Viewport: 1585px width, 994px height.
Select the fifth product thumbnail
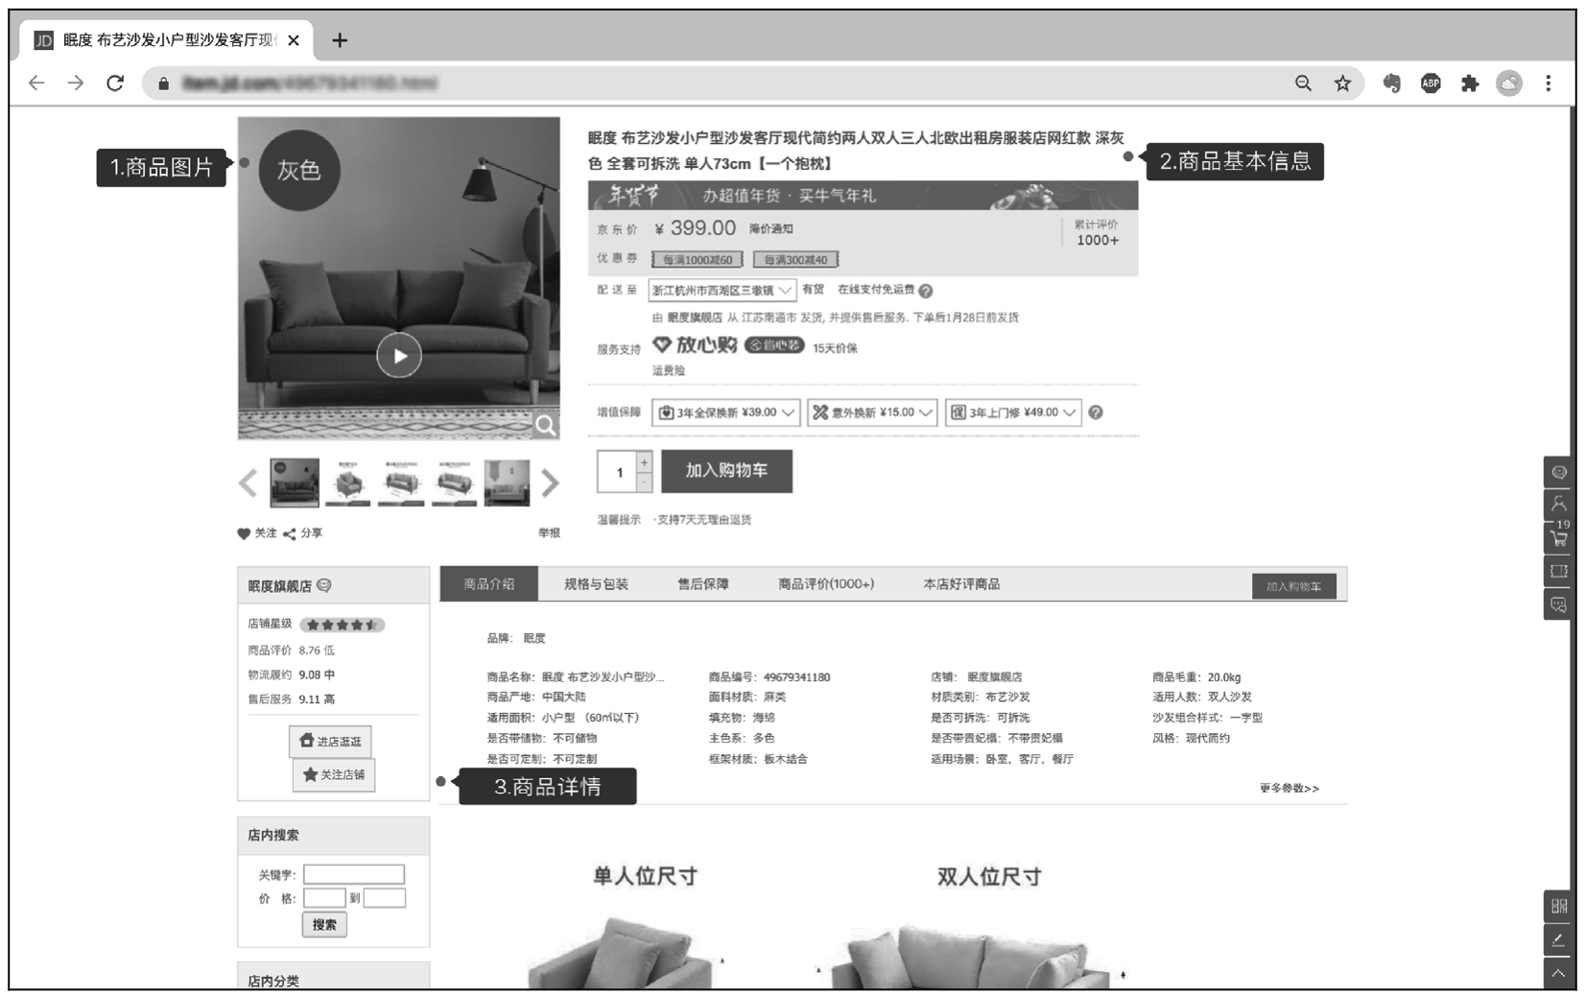click(x=507, y=483)
